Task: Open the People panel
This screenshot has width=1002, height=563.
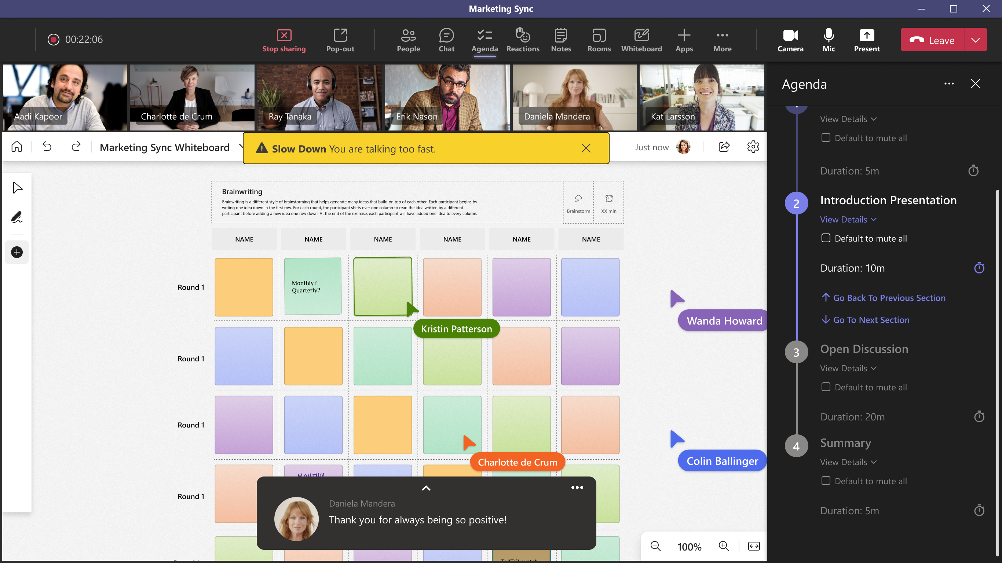Action: click(x=408, y=40)
